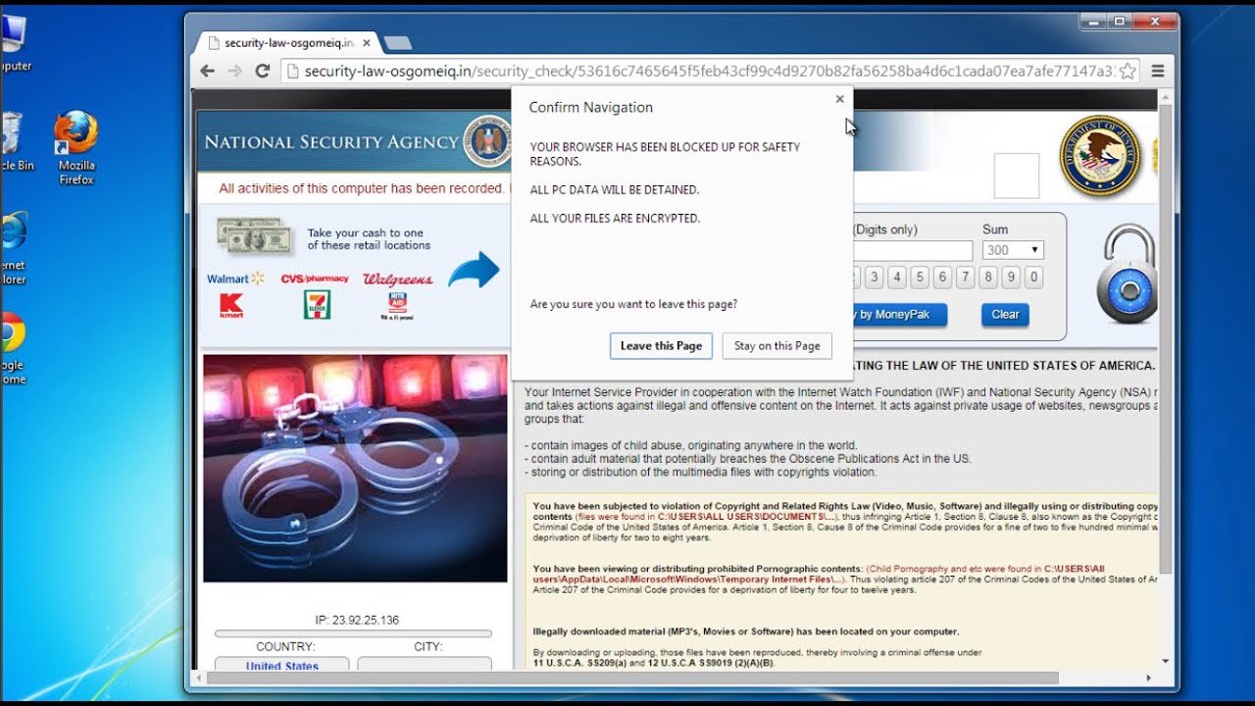
Task: Click keypad digit 5
Action: (919, 277)
